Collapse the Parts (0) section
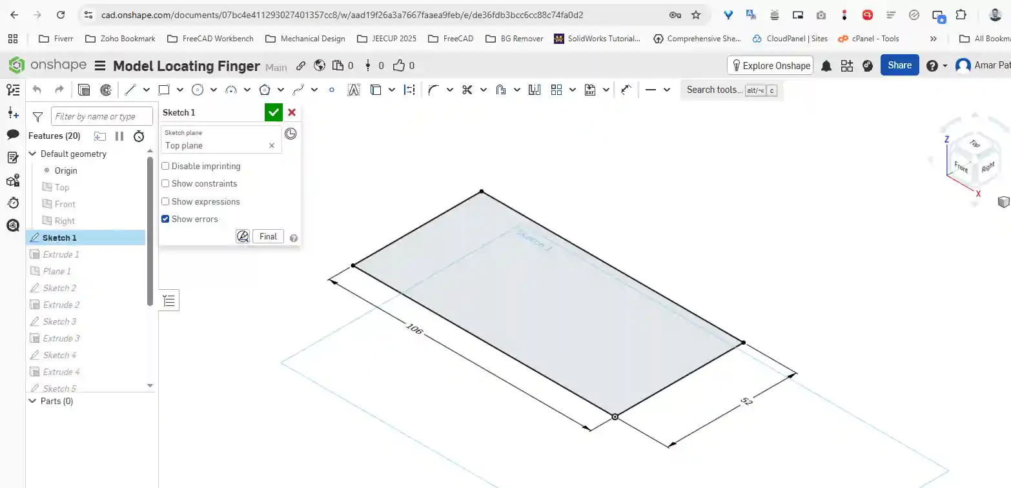This screenshot has width=1011, height=488. click(33, 401)
